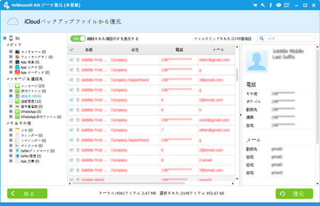Image resolution: width=320 pixels, height=206 pixels.
Task: Click the row with email work@gmail.com
Action: pyautogui.click(x=151, y=120)
